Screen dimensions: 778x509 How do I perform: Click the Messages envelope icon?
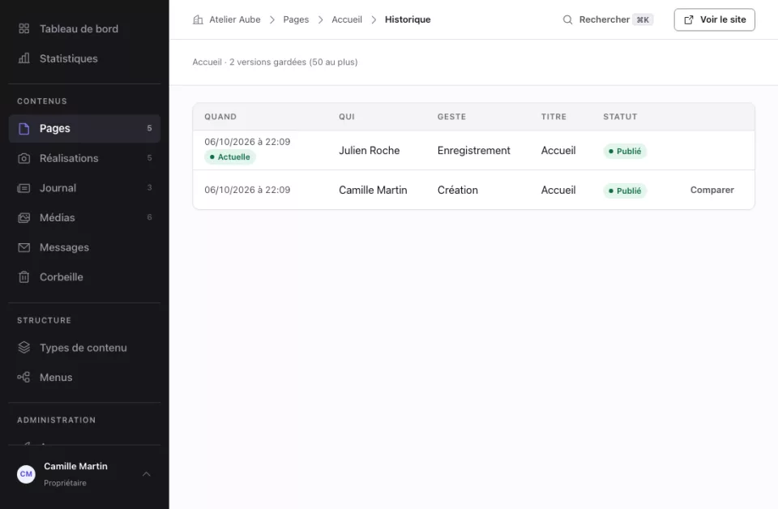[24, 247]
